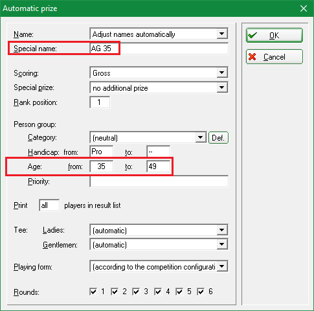Open the Special prize dropdown
Image resolution: width=314 pixels, height=311 pixels.
click(221, 87)
